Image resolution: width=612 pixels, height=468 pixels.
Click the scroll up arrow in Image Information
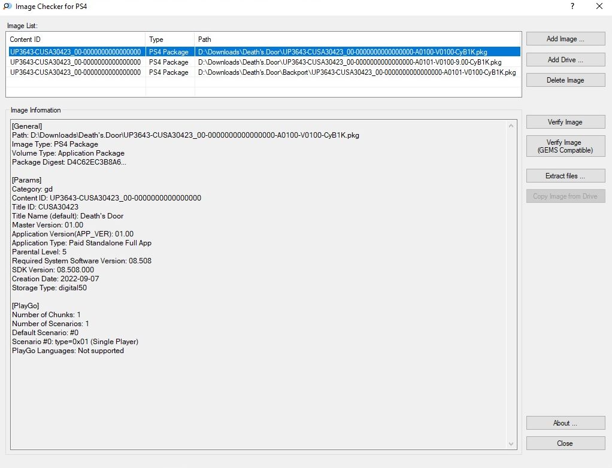[511, 126]
